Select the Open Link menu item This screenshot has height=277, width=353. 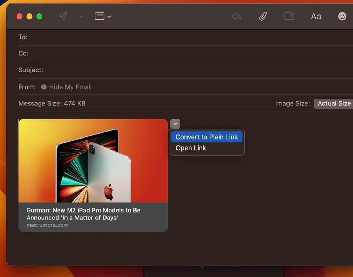[191, 148]
